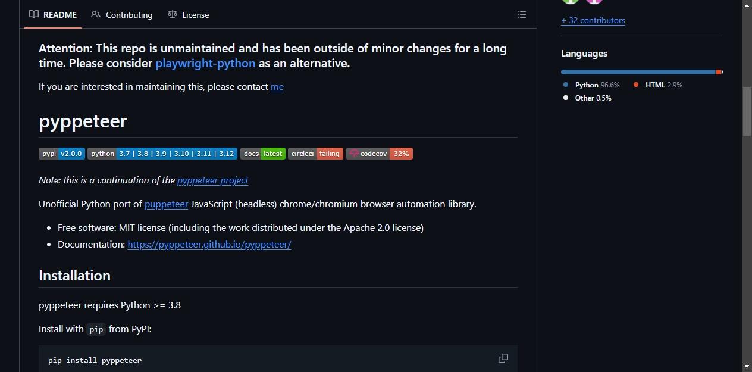Screen dimensions: 752x372
Task: Click the pink contributor avatar
Action: tap(594, 1)
